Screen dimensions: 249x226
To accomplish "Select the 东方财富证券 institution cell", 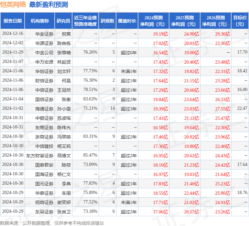I will click(40, 156).
